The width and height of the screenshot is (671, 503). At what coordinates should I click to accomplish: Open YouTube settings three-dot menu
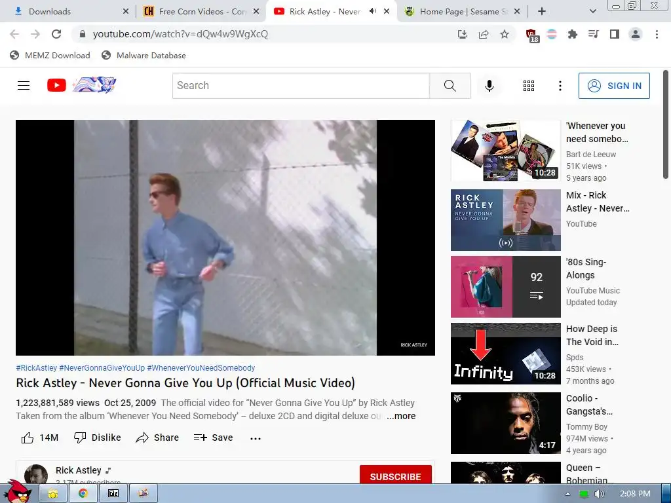tap(560, 86)
